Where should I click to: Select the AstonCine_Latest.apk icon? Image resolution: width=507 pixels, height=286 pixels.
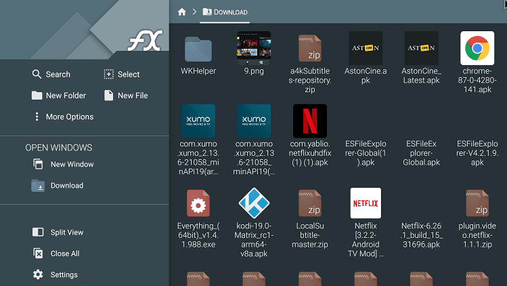(421, 48)
